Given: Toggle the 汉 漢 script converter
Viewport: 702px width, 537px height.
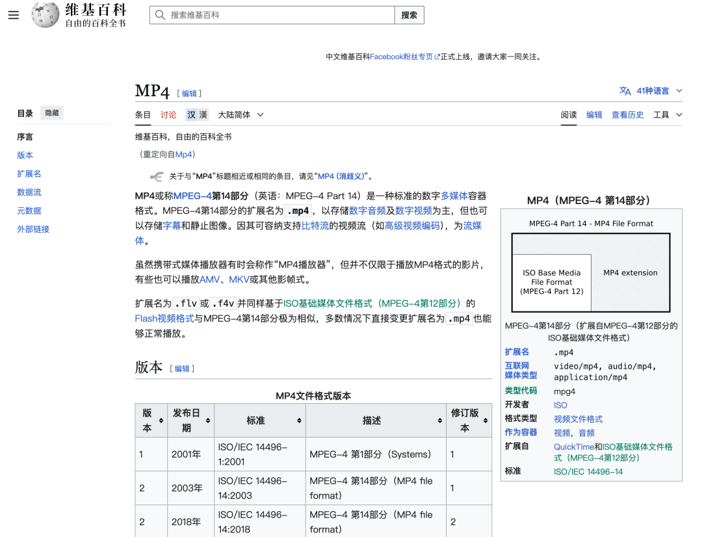Looking at the screenshot, I should [x=196, y=115].
